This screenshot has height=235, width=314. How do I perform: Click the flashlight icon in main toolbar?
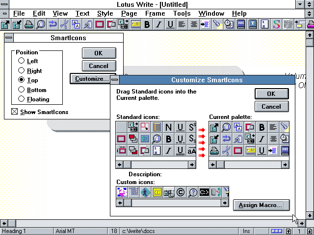pyautogui.click(x=217, y=24)
